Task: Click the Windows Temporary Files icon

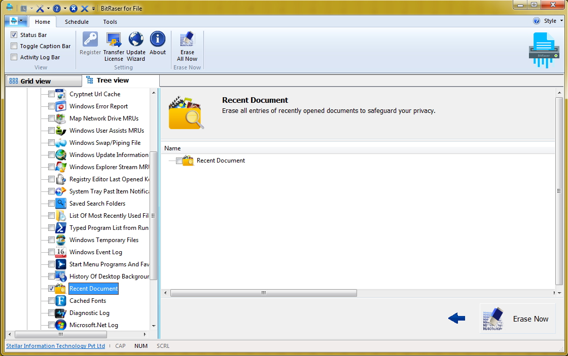Action: click(61, 240)
